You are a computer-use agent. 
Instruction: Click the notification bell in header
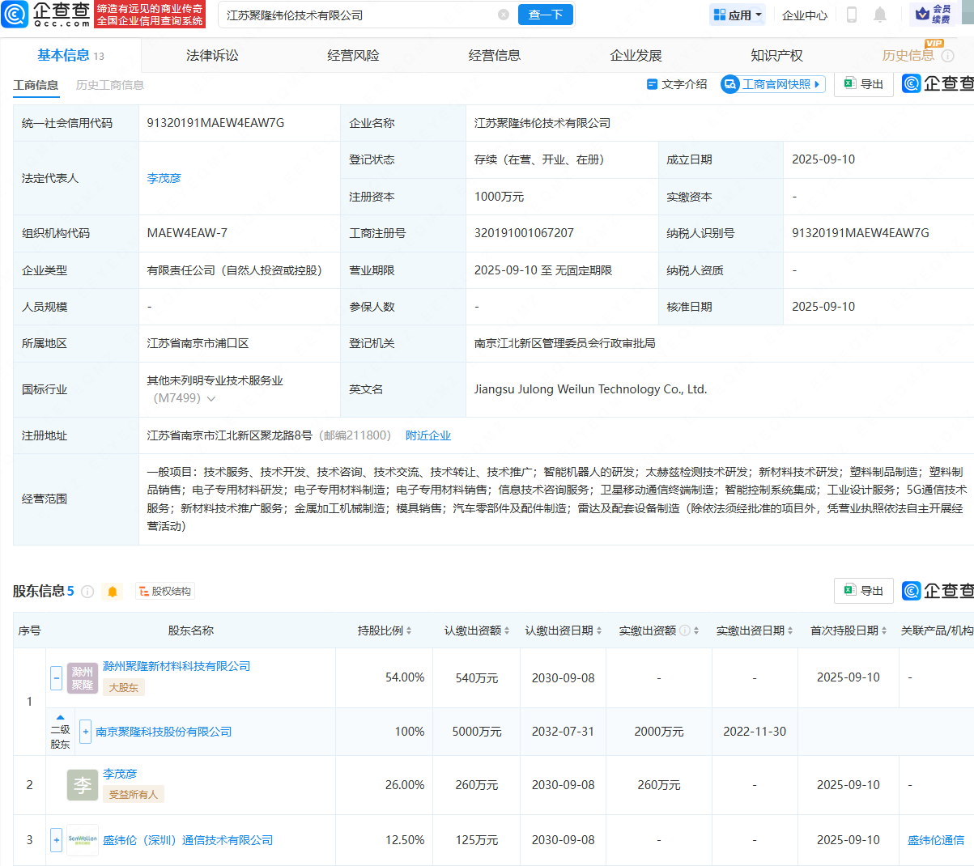[x=880, y=15]
